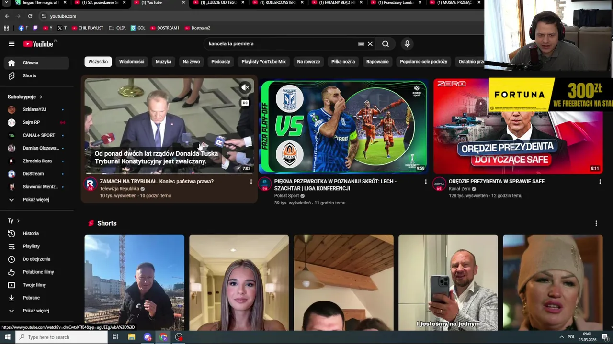Expand Subskrypcje section arrow
613x344 pixels.
(41, 97)
